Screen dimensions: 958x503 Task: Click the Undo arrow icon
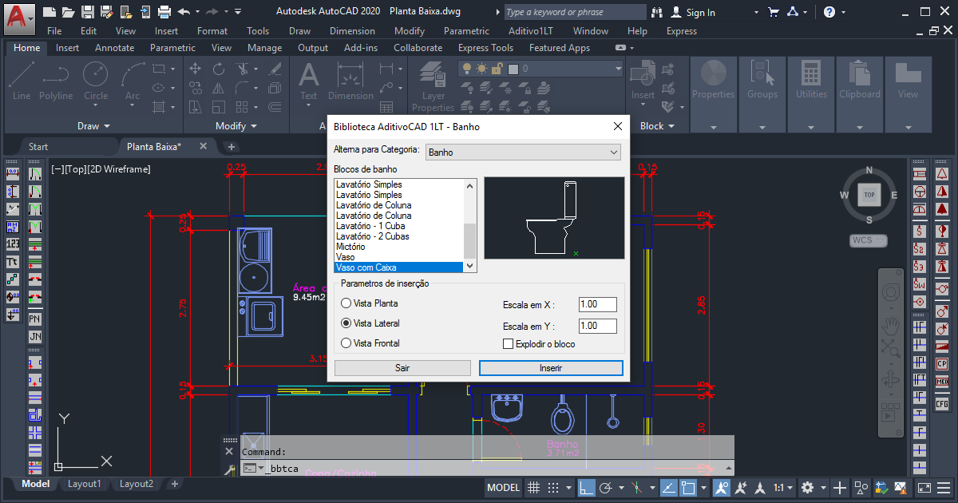click(x=184, y=12)
